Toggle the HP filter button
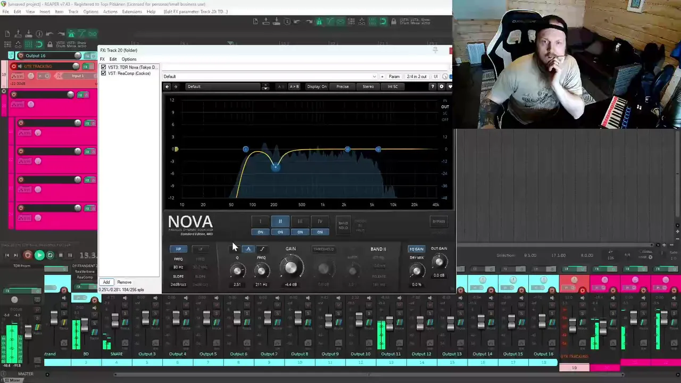681x383 pixels. [x=178, y=249]
